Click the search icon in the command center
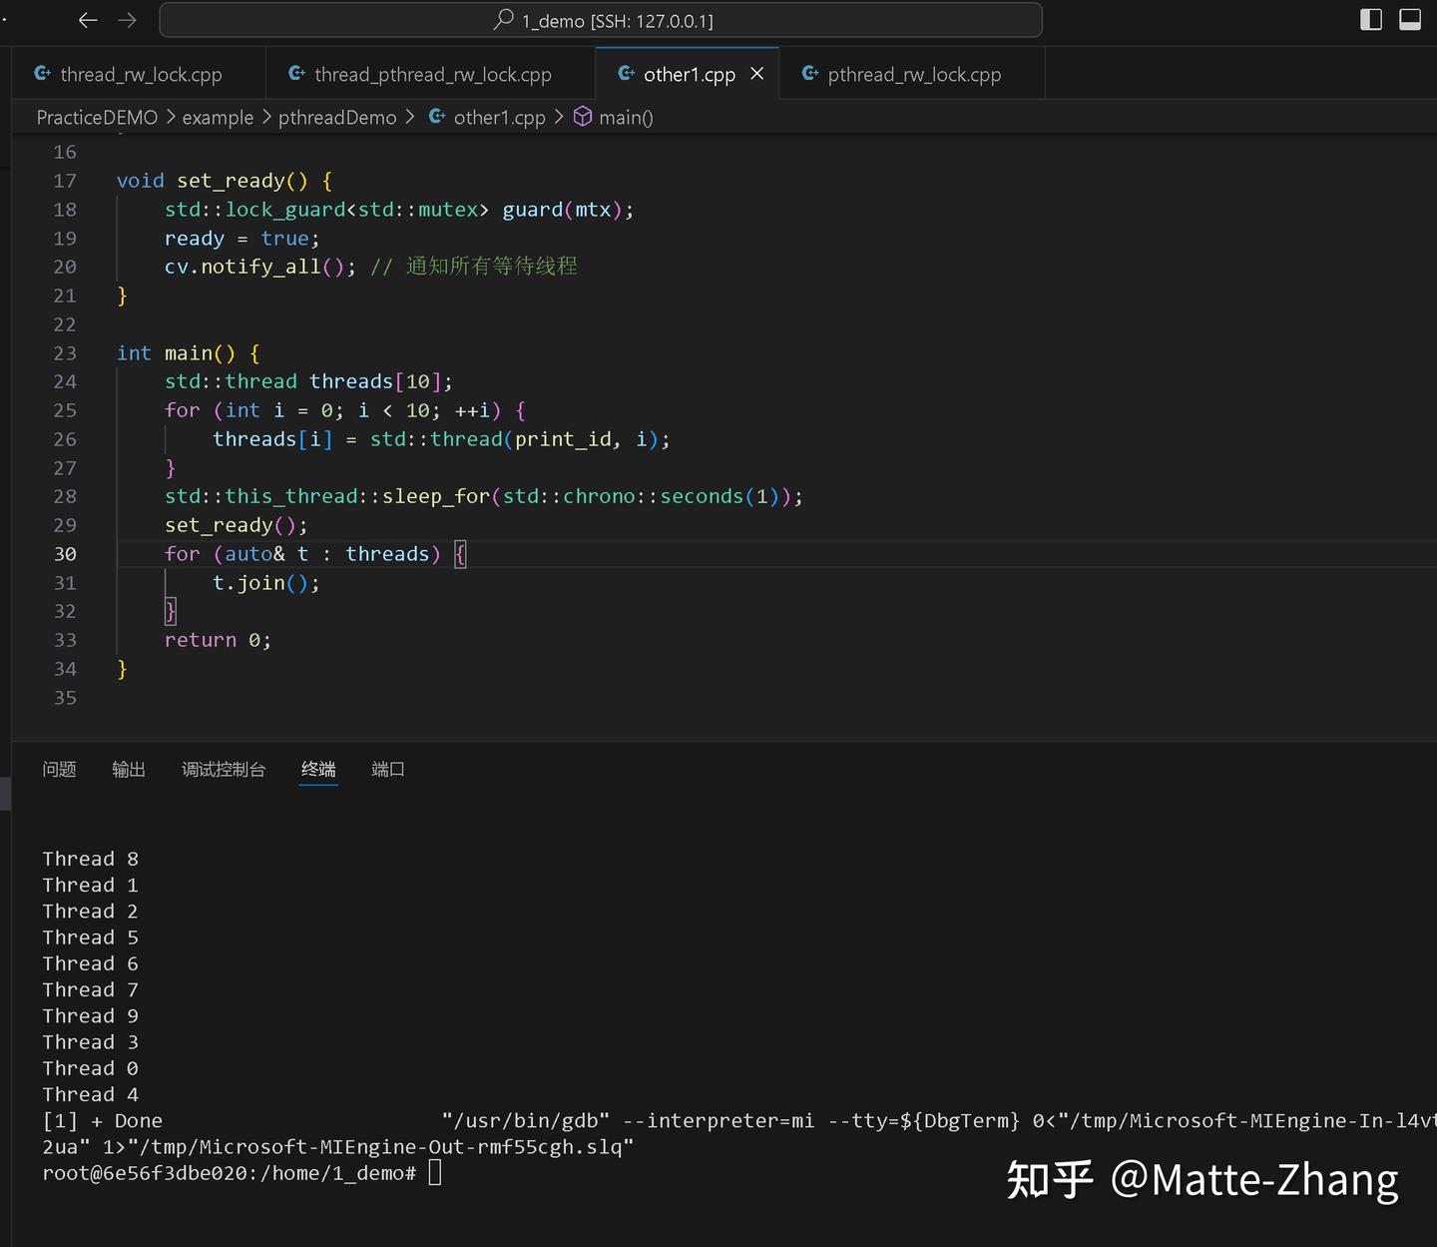This screenshot has height=1247, width=1437. coord(507,20)
